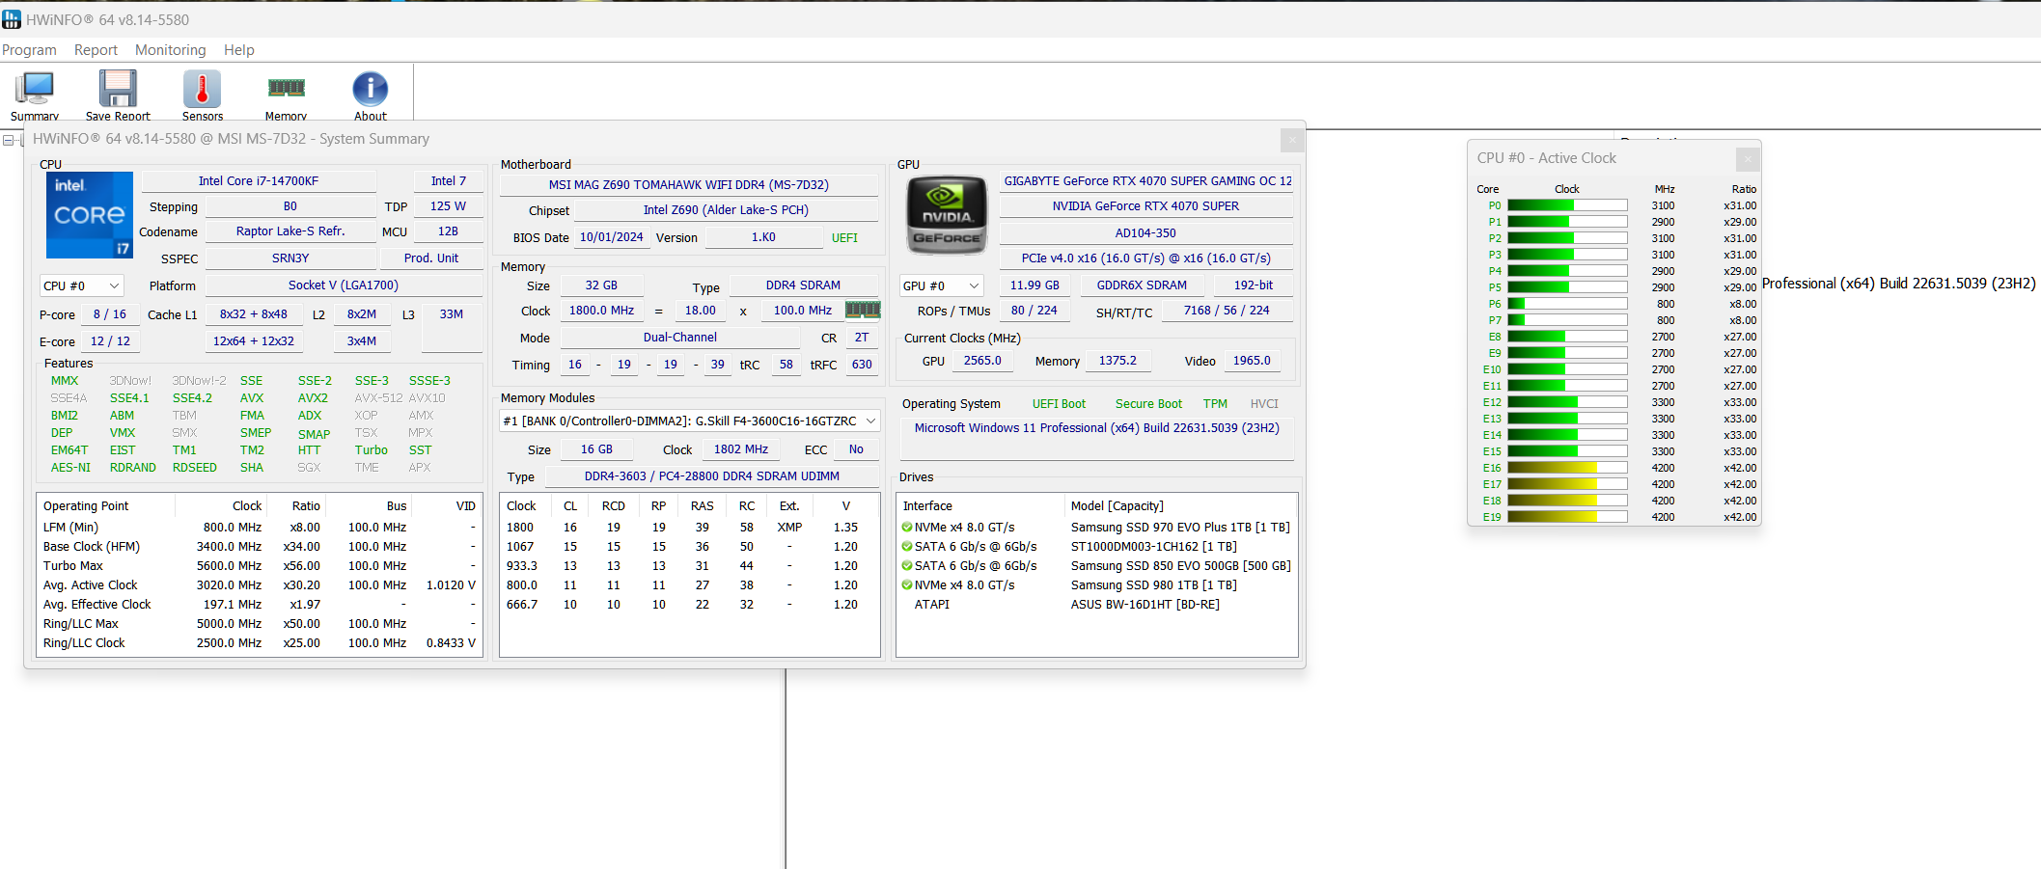Click the tRFC 630 timing field
Viewport: 2041px width, 869px height.
862,365
